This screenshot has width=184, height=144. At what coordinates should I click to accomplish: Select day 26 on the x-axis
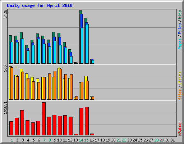click(146, 140)
